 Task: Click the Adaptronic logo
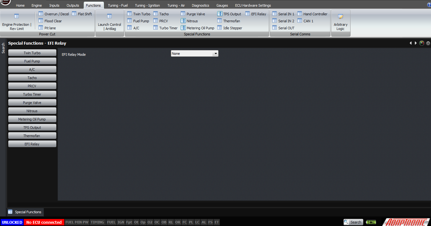tap(406, 222)
